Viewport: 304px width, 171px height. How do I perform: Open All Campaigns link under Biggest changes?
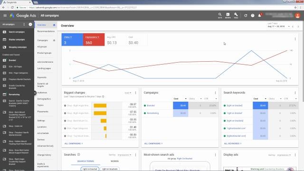(x=74, y=143)
